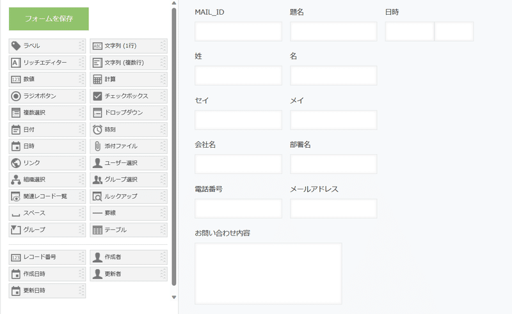
Task: Select the ユーザー選択 person icon
Action: point(97,163)
